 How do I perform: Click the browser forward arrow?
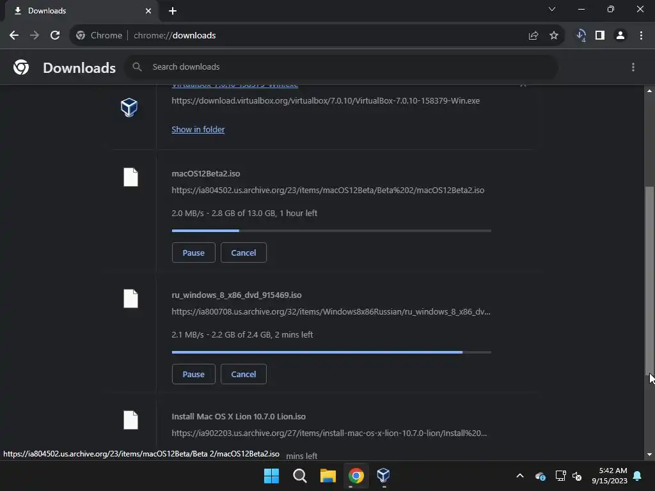[x=35, y=36]
